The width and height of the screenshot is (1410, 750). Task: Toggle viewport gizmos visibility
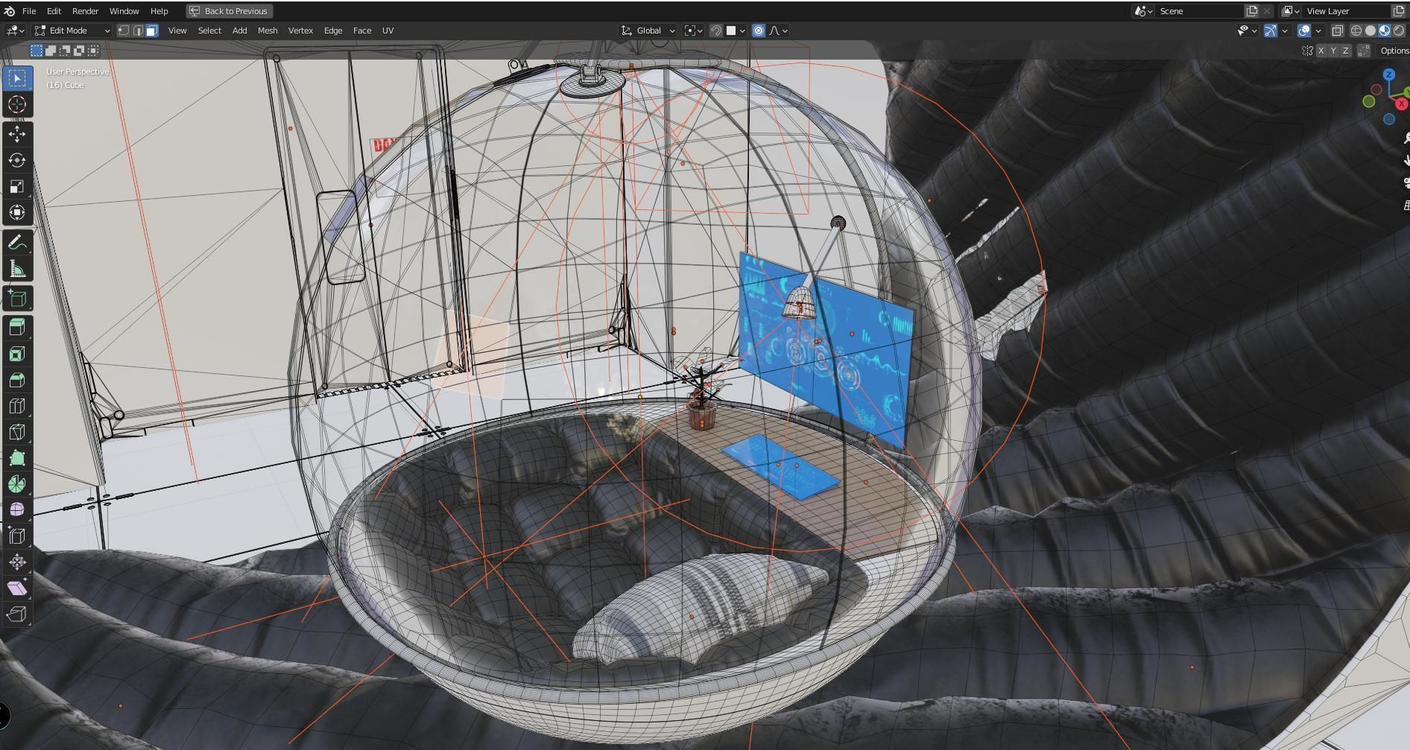coord(1270,31)
